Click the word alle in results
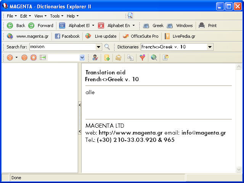This screenshot has height=183, width=244. click(90, 92)
